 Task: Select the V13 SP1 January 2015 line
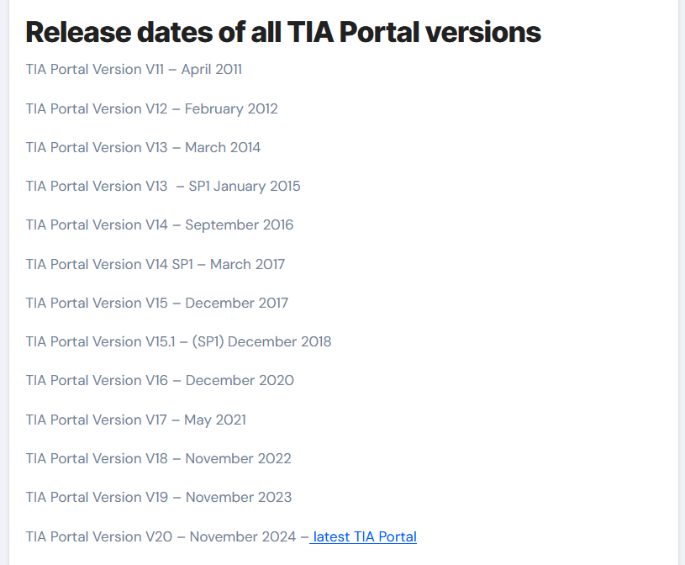pyautogui.click(x=163, y=186)
